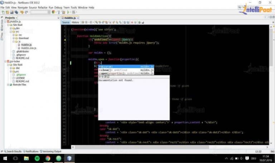The image size is (275, 163).
Task: Open Search Results at bottom bar
Action: pos(13,152)
